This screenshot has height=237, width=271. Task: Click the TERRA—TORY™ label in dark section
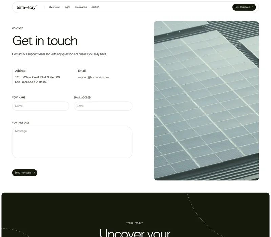134,223
